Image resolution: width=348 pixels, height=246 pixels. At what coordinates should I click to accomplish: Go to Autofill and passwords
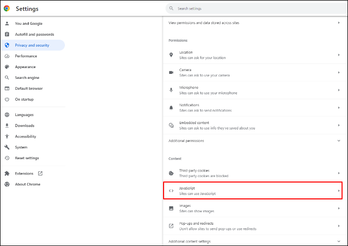click(34, 34)
